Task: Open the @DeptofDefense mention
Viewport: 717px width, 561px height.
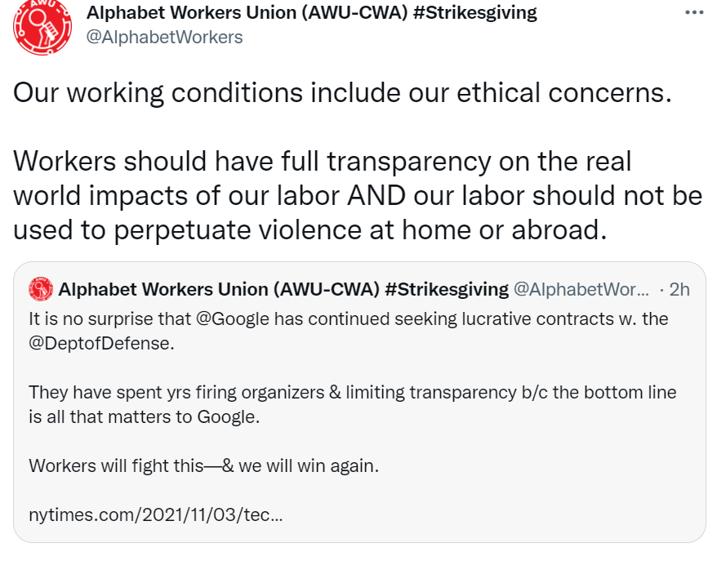Action: 100,343
